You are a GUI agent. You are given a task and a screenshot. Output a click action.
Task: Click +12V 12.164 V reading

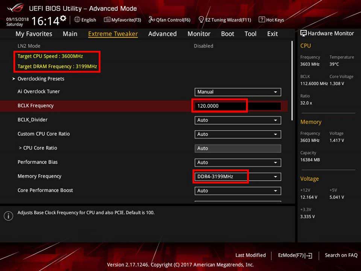309,197
